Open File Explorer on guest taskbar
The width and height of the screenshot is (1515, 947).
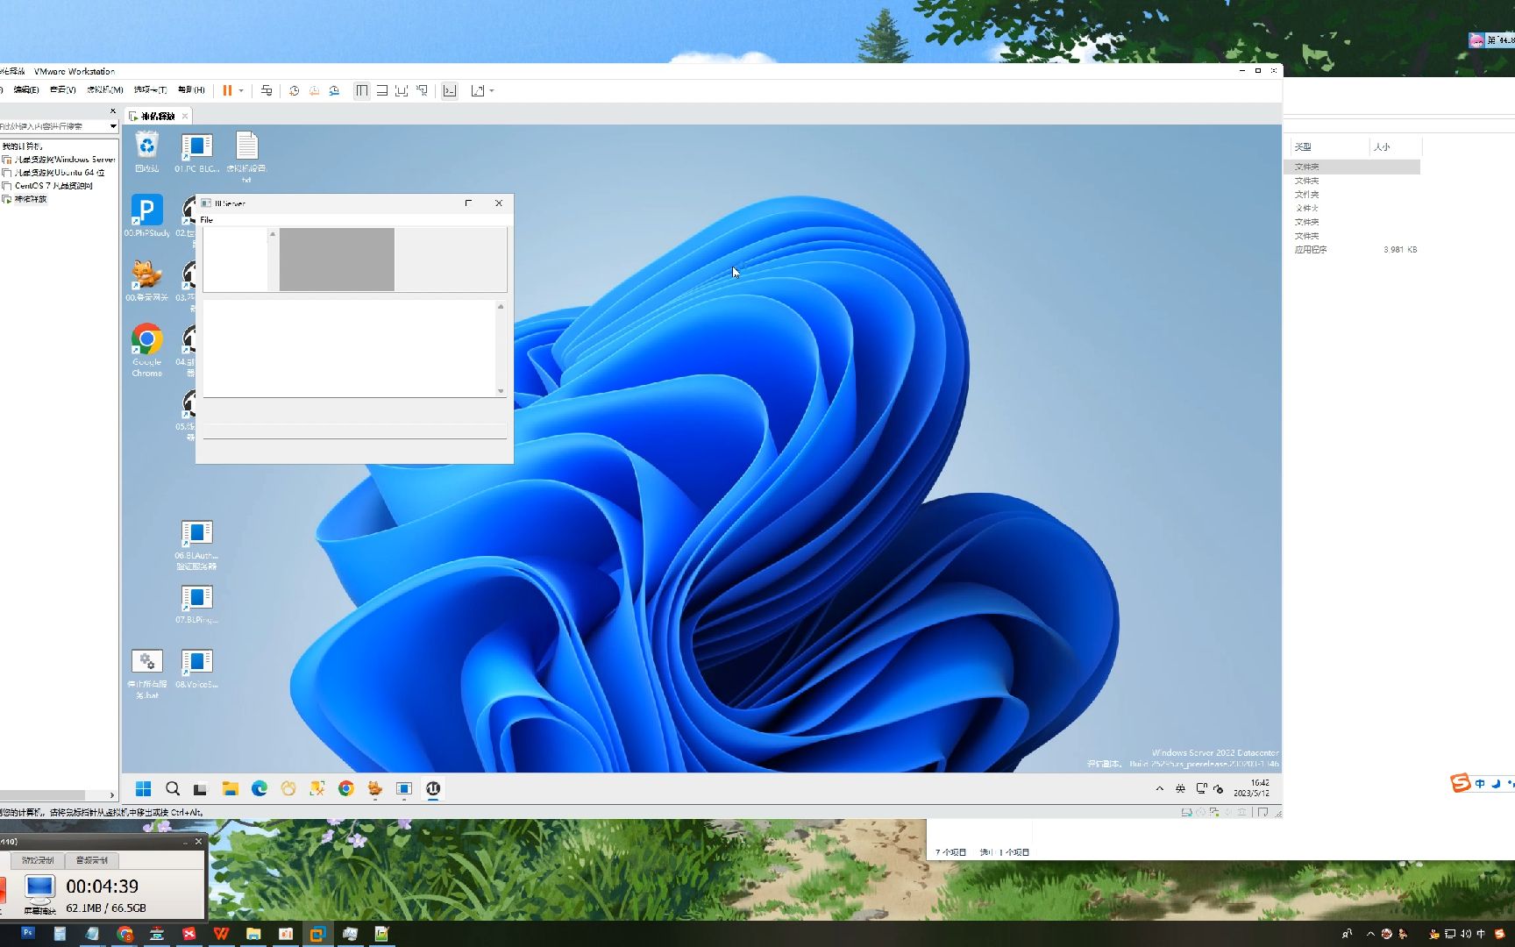pos(230,788)
